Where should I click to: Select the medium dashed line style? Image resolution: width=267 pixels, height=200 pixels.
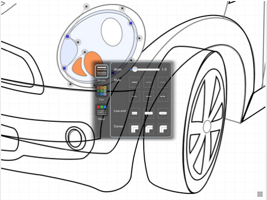coord(149,96)
